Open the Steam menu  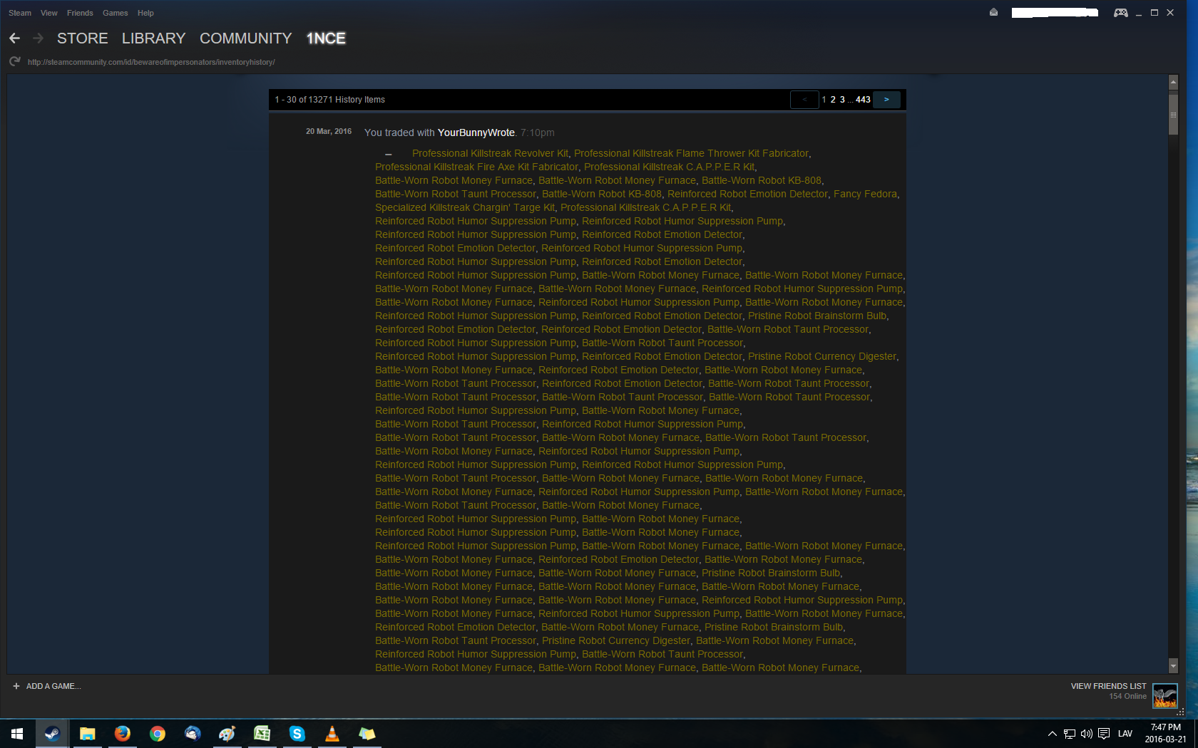[x=20, y=13]
